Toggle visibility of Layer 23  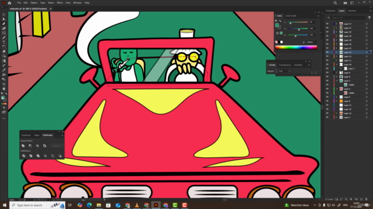coord(328,52)
